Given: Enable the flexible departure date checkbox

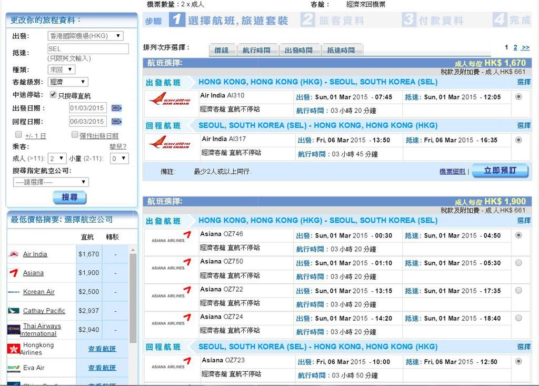Looking at the screenshot, I should (75, 134).
